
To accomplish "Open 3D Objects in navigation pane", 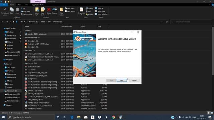I will point(11,67).
